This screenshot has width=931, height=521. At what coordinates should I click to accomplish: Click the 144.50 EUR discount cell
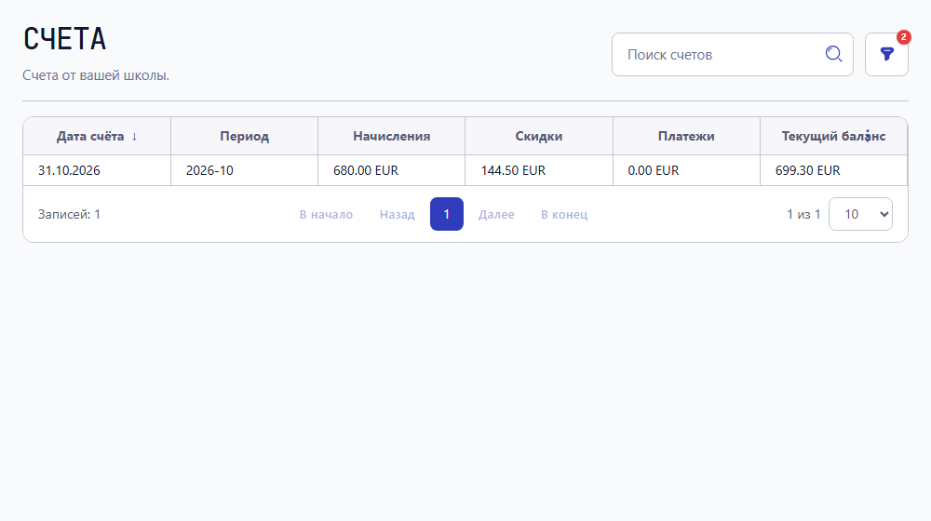coord(538,170)
